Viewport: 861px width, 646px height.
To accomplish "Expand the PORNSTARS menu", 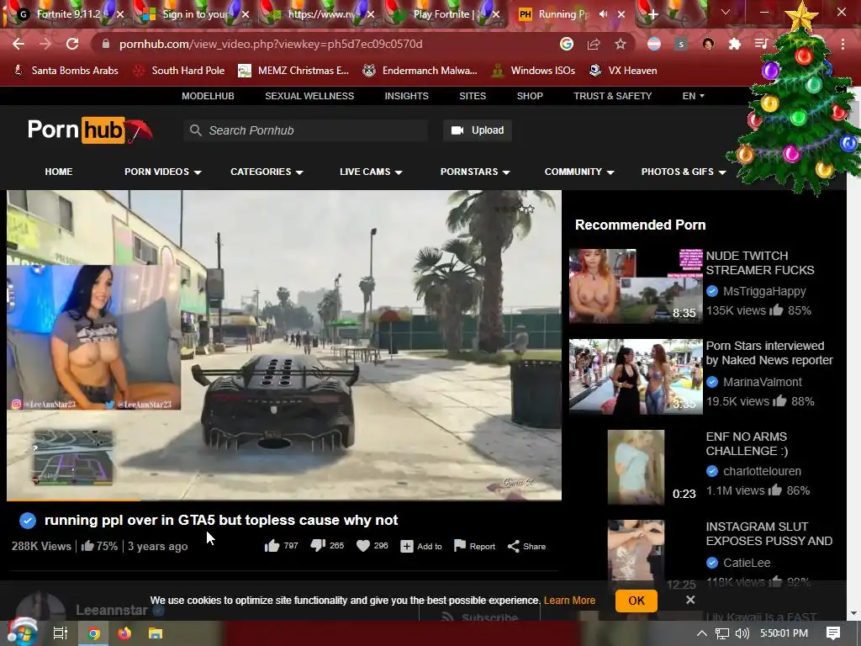I will 475,172.
